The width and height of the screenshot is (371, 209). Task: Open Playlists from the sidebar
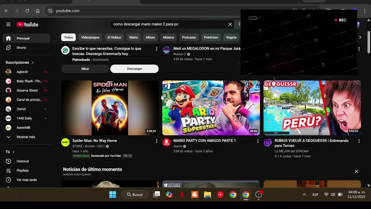[26, 170]
